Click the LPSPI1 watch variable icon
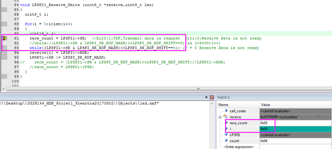Viewport: 332px width, 149px height. 226,134
